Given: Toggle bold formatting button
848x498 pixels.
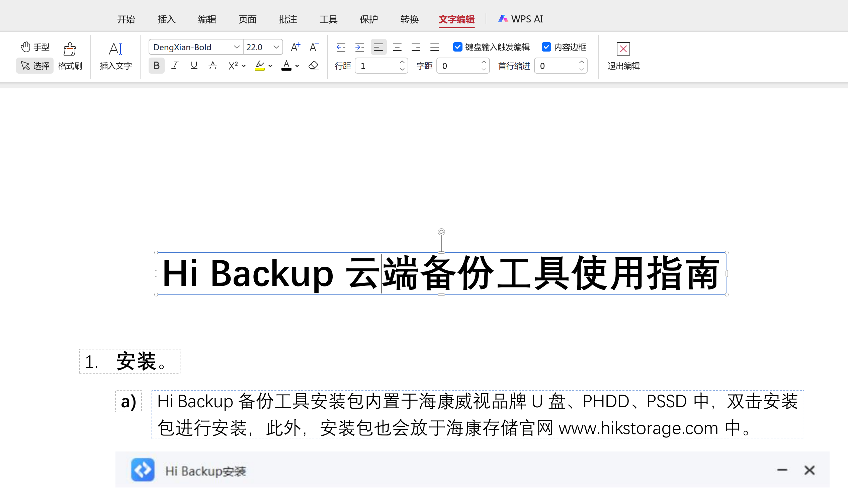Looking at the screenshot, I should pyautogui.click(x=157, y=66).
